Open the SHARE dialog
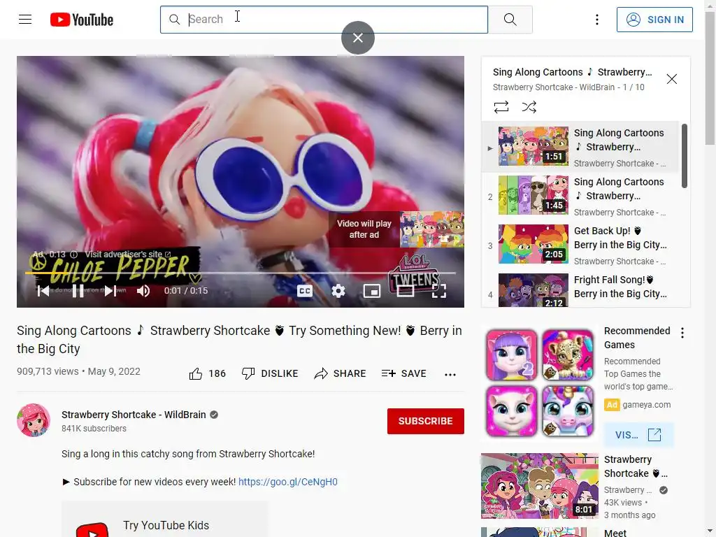 [x=341, y=373]
